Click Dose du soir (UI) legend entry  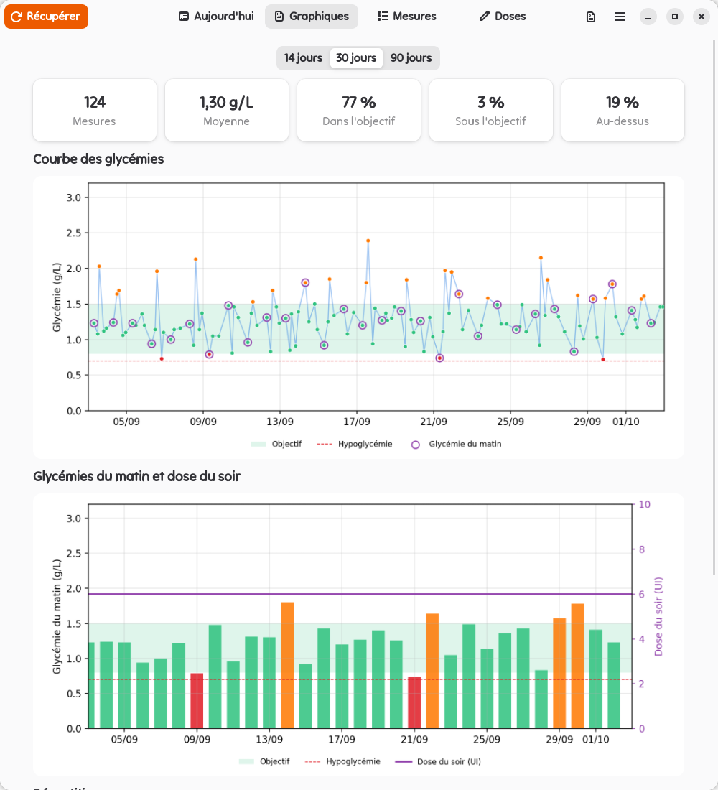438,762
